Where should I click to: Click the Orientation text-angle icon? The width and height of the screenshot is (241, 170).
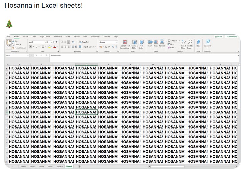pos(73,42)
